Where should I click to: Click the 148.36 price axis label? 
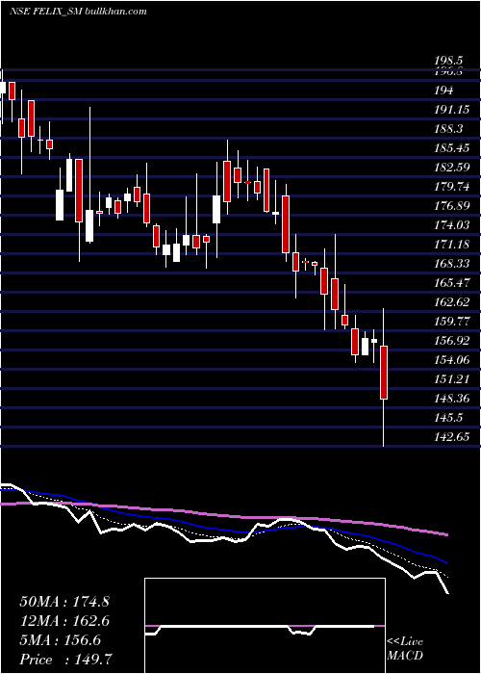pos(451,399)
